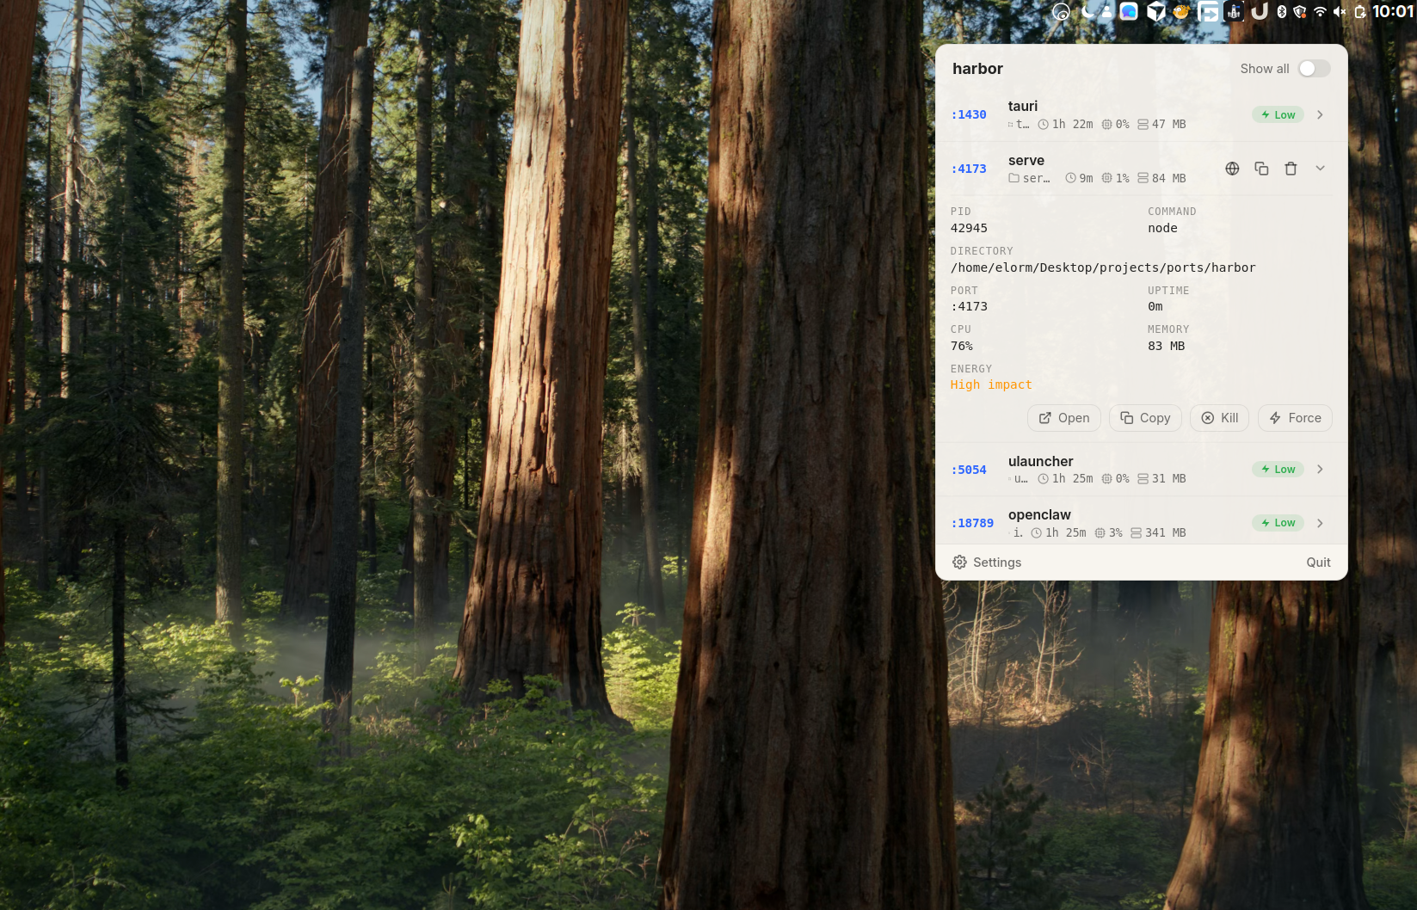1417x910 pixels.
Task: Click the High impact energy label
Action: 991,384
